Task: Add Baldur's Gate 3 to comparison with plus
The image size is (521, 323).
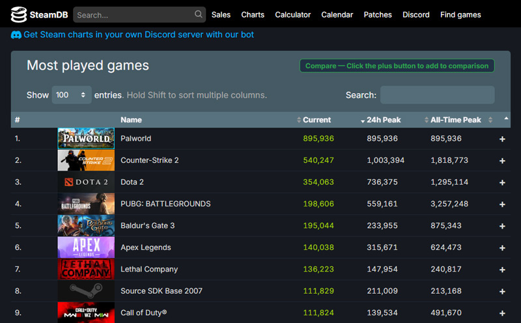Action: pos(502,226)
